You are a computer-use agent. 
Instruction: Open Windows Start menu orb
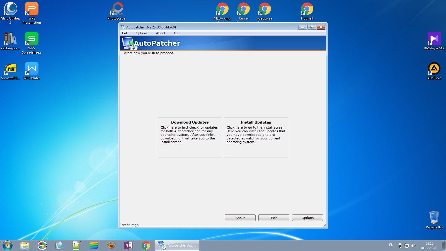click(8, 246)
